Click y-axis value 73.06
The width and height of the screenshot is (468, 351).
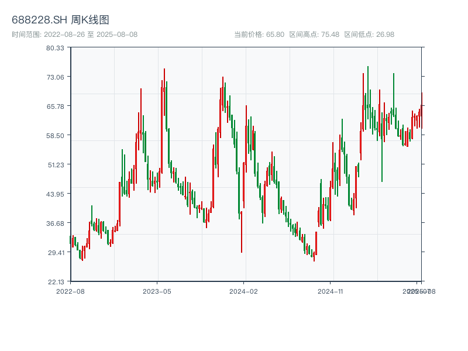tap(55, 77)
